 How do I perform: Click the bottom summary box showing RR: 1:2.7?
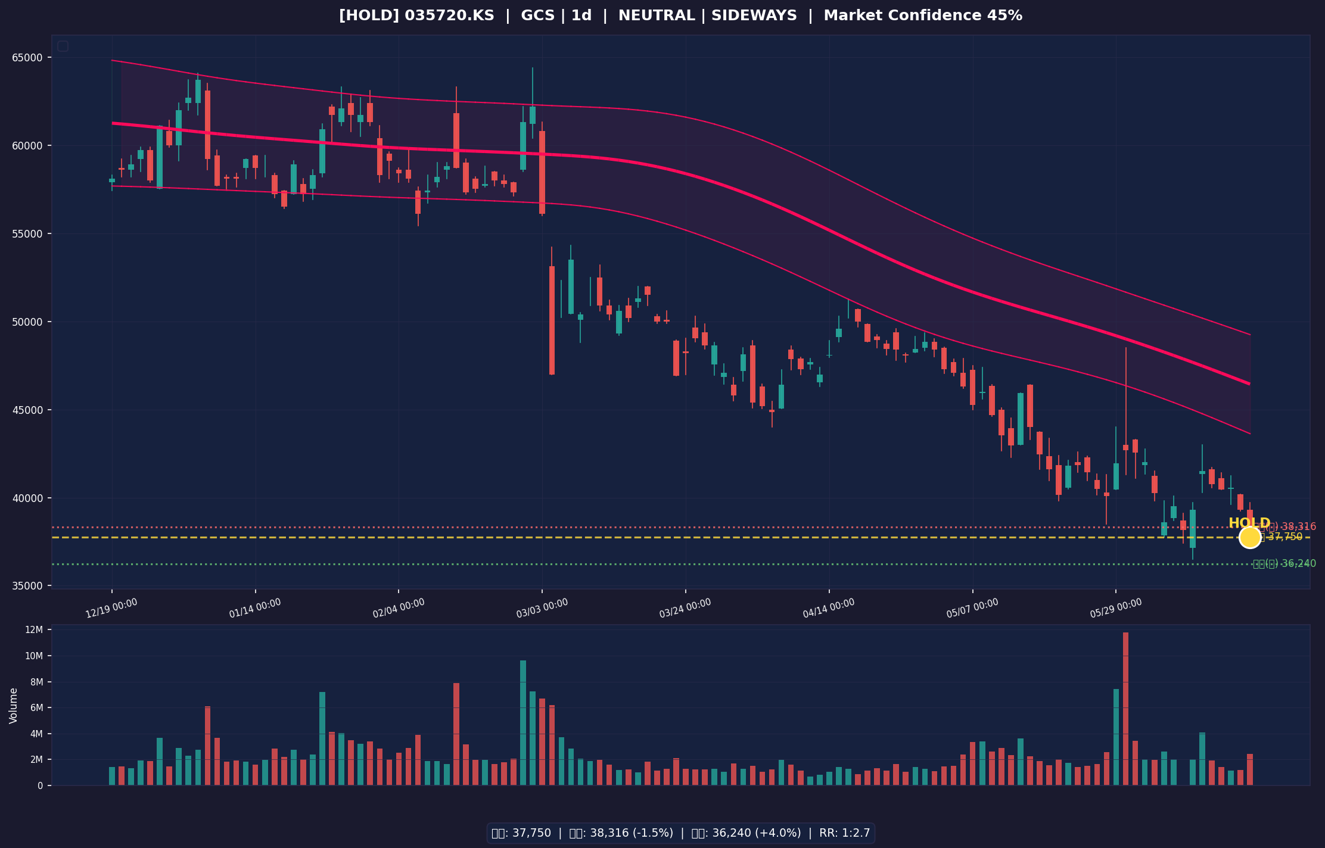(x=680, y=833)
